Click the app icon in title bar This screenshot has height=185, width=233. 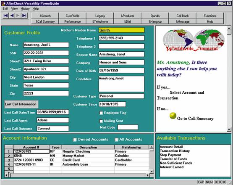[3, 3]
